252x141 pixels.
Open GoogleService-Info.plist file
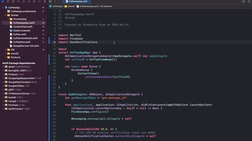[x=24, y=46]
